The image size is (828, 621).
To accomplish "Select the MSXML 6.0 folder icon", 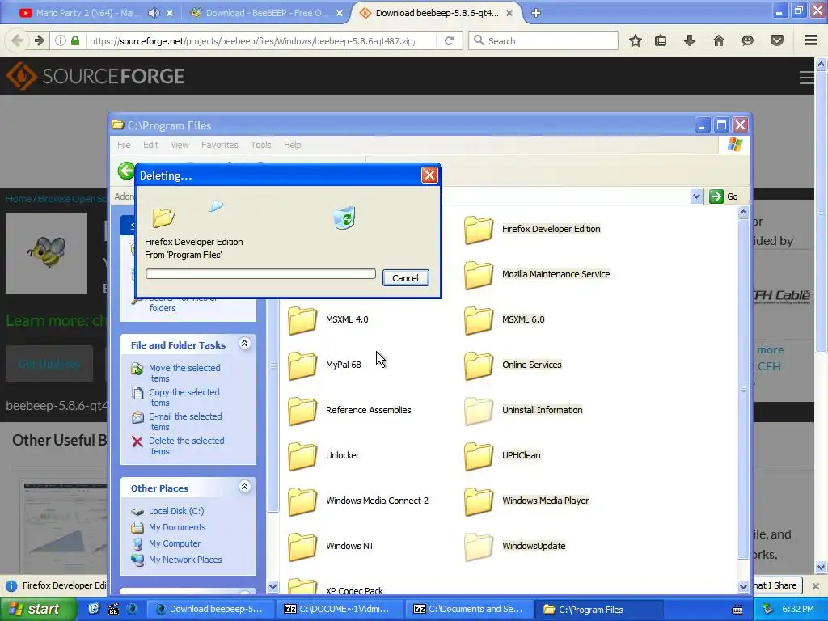I will click(x=479, y=320).
